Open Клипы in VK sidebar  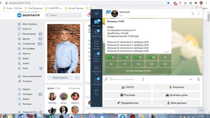pyautogui.click(x=24, y=63)
